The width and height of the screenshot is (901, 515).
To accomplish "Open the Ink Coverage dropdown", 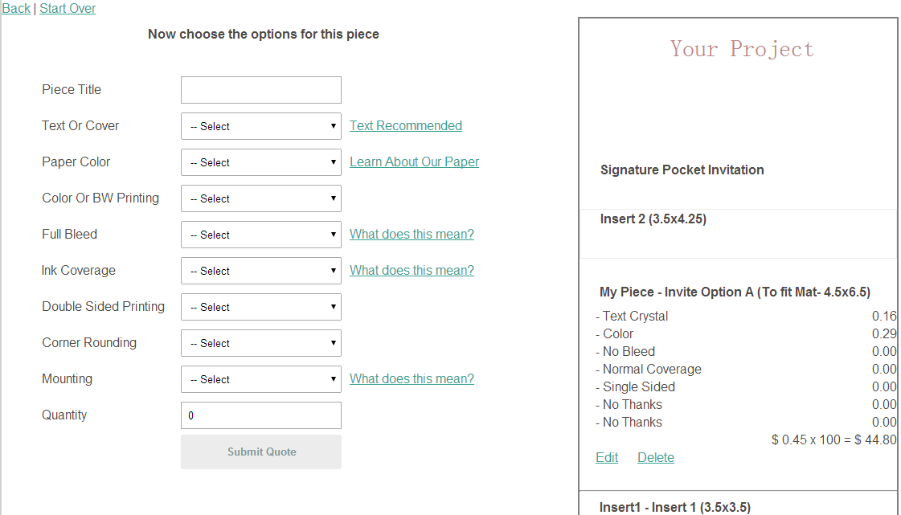I will coord(260,271).
